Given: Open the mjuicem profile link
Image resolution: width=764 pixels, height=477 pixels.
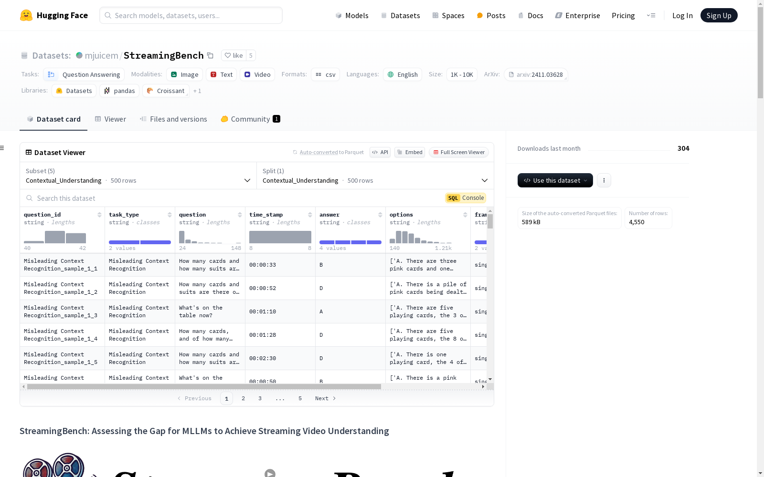Looking at the screenshot, I should point(101,55).
